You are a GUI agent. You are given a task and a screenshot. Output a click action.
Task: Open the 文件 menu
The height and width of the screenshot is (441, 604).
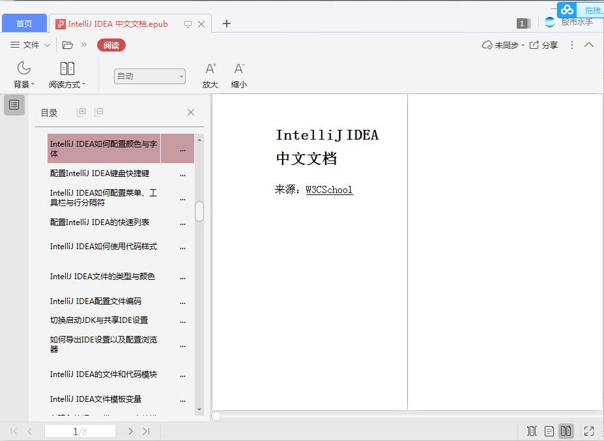tap(25, 45)
